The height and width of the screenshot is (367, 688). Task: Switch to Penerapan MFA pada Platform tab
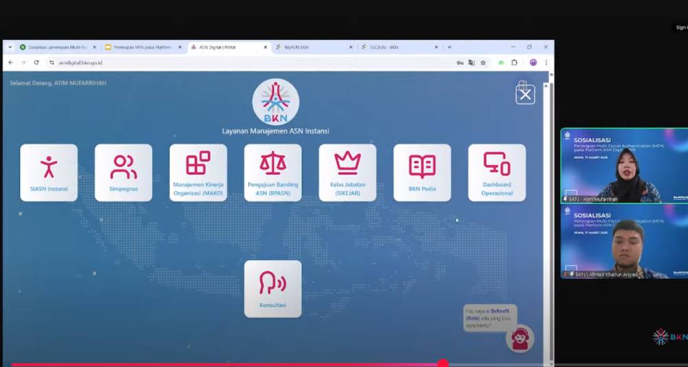[x=143, y=47]
